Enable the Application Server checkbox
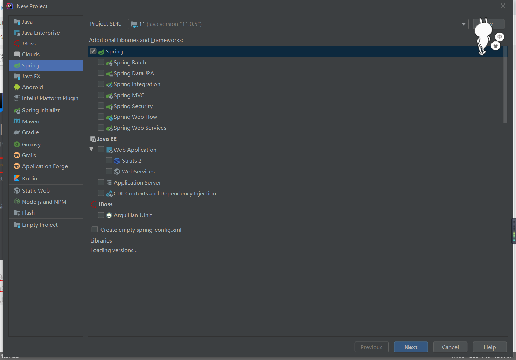516x360 pixels. click(x=101, y=182)
